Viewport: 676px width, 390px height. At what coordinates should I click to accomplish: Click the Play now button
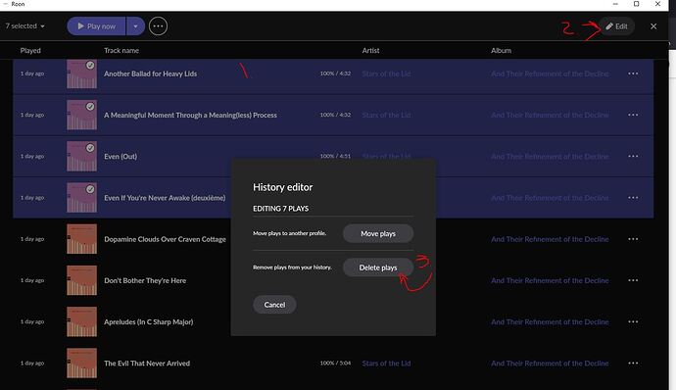[x=97, y=26]
